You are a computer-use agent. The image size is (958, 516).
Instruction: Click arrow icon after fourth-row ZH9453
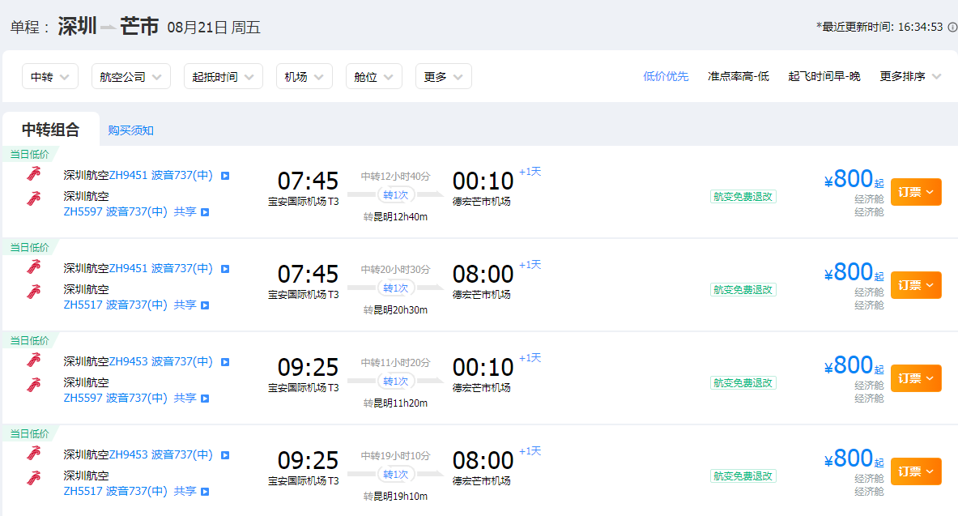(225, 455)
